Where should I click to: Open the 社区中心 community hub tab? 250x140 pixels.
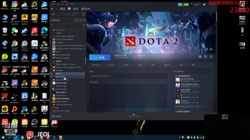click(111, 65)
